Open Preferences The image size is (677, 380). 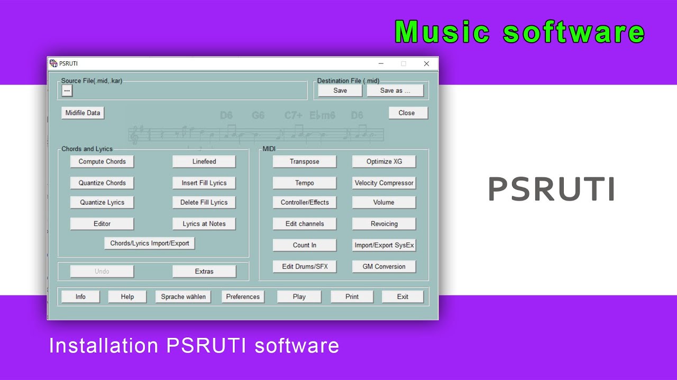243,297
